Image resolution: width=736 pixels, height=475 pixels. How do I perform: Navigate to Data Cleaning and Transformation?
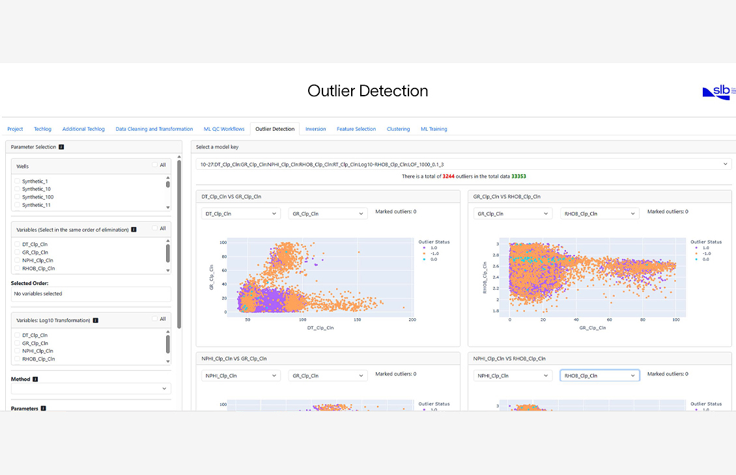point(154,129)
